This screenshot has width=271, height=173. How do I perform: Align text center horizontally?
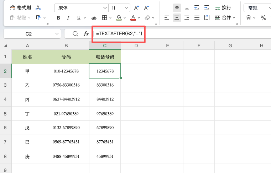177,18
